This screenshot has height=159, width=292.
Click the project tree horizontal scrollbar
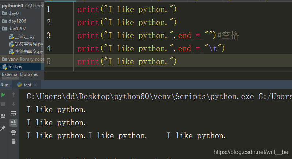(10, 78)
